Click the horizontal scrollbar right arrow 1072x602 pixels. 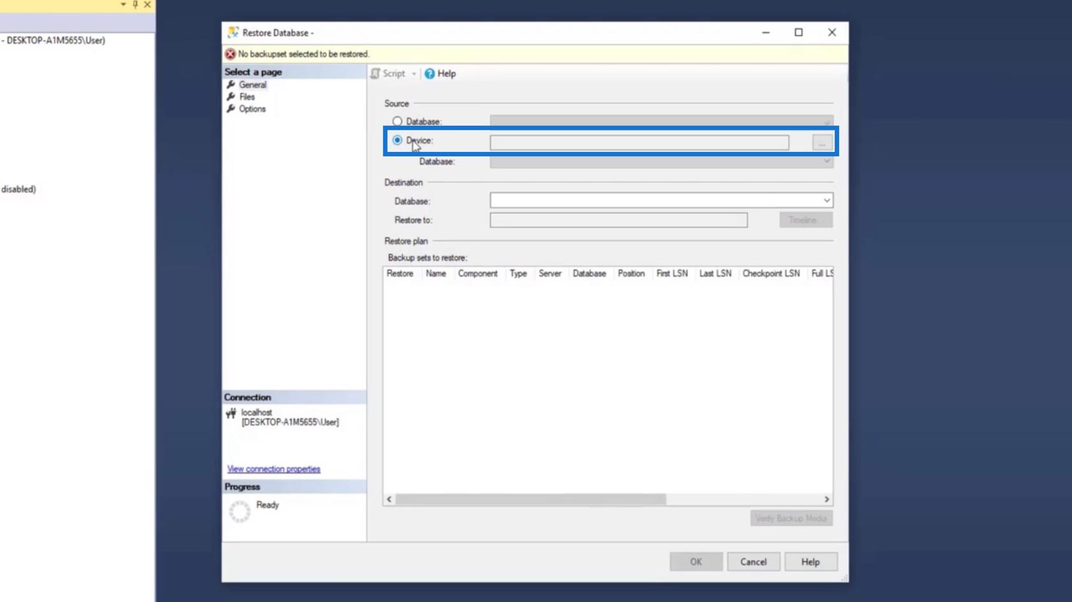(826, 499)
